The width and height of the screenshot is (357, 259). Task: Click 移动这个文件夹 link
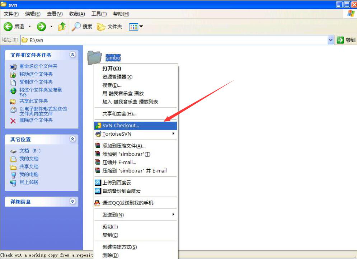pyautogui.click(x=36, y=74)
